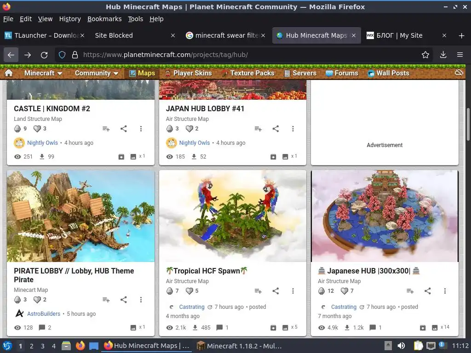Click the browser forward arrow
This screenshot has height=353, width=471.
coord(28,55)
